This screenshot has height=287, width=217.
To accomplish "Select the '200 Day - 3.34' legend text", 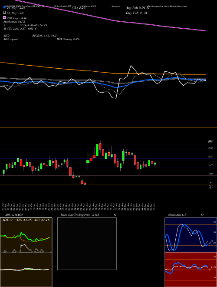I will point(17,18).
